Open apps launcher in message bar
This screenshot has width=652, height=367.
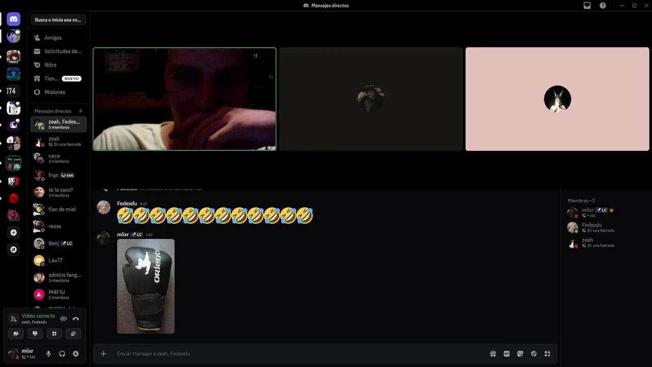[x=547, y=354]
